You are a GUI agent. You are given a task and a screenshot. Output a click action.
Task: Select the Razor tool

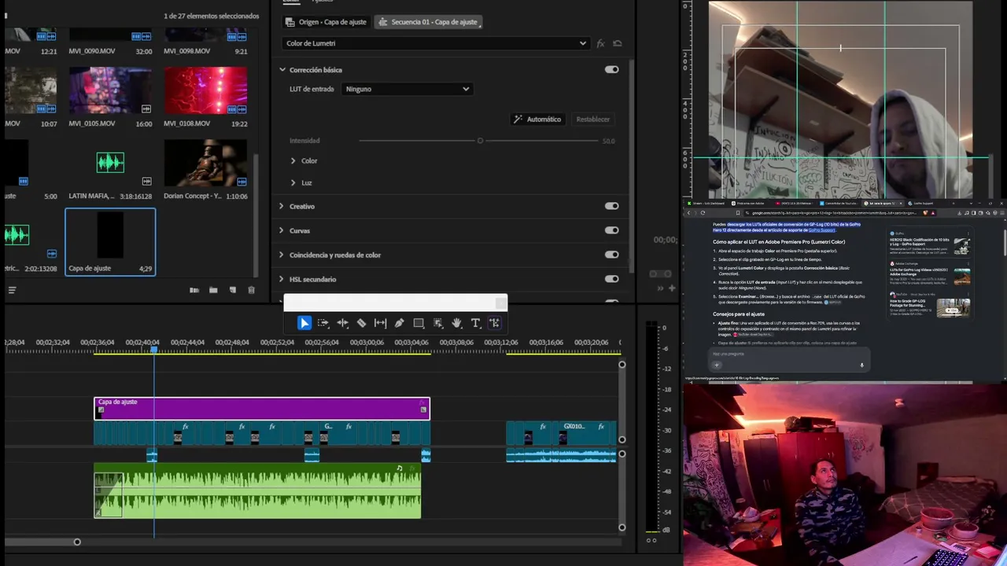coord(361,323)
